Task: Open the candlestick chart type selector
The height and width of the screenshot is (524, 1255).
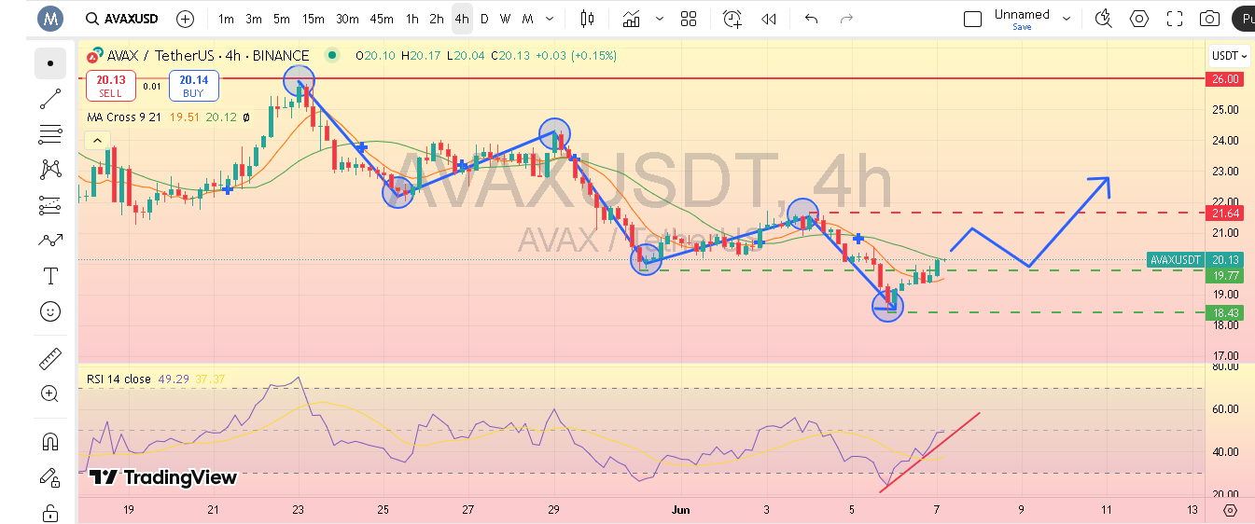Action: point(587,19)
